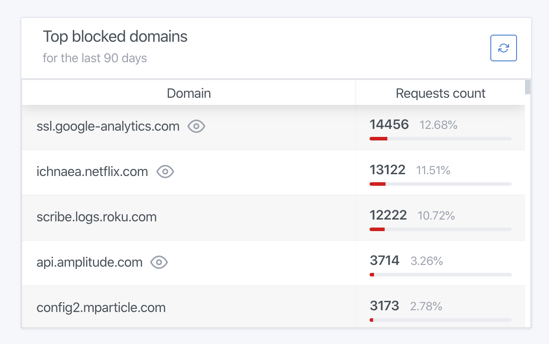Toggle visibility for api.amplitude.com domain

click(159, 262)
